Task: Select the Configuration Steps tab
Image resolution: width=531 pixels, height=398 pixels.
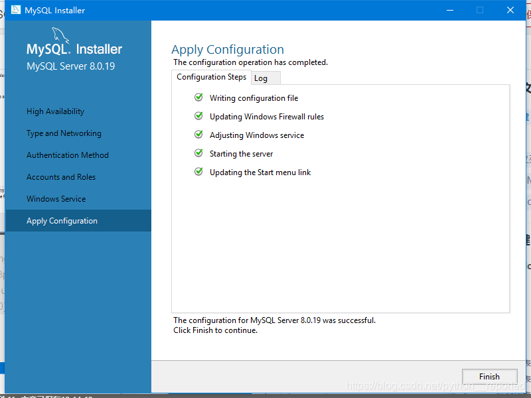Action: [x=211, y=77]
